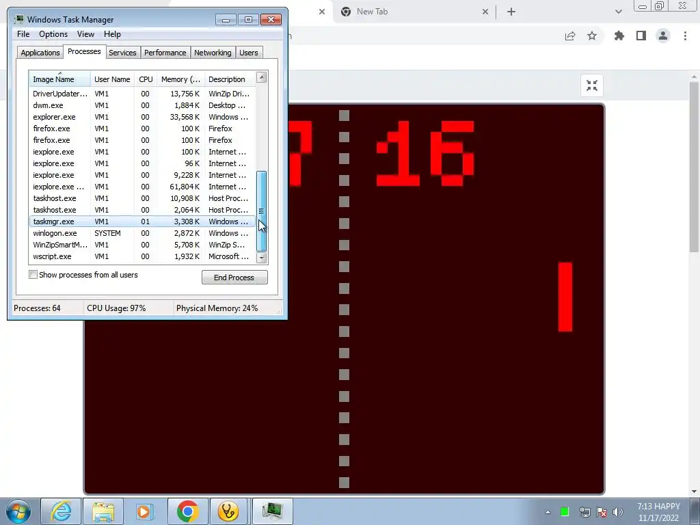700x525 pixels.
Task: Sort by Memory column header
Action: pos(180,79)
